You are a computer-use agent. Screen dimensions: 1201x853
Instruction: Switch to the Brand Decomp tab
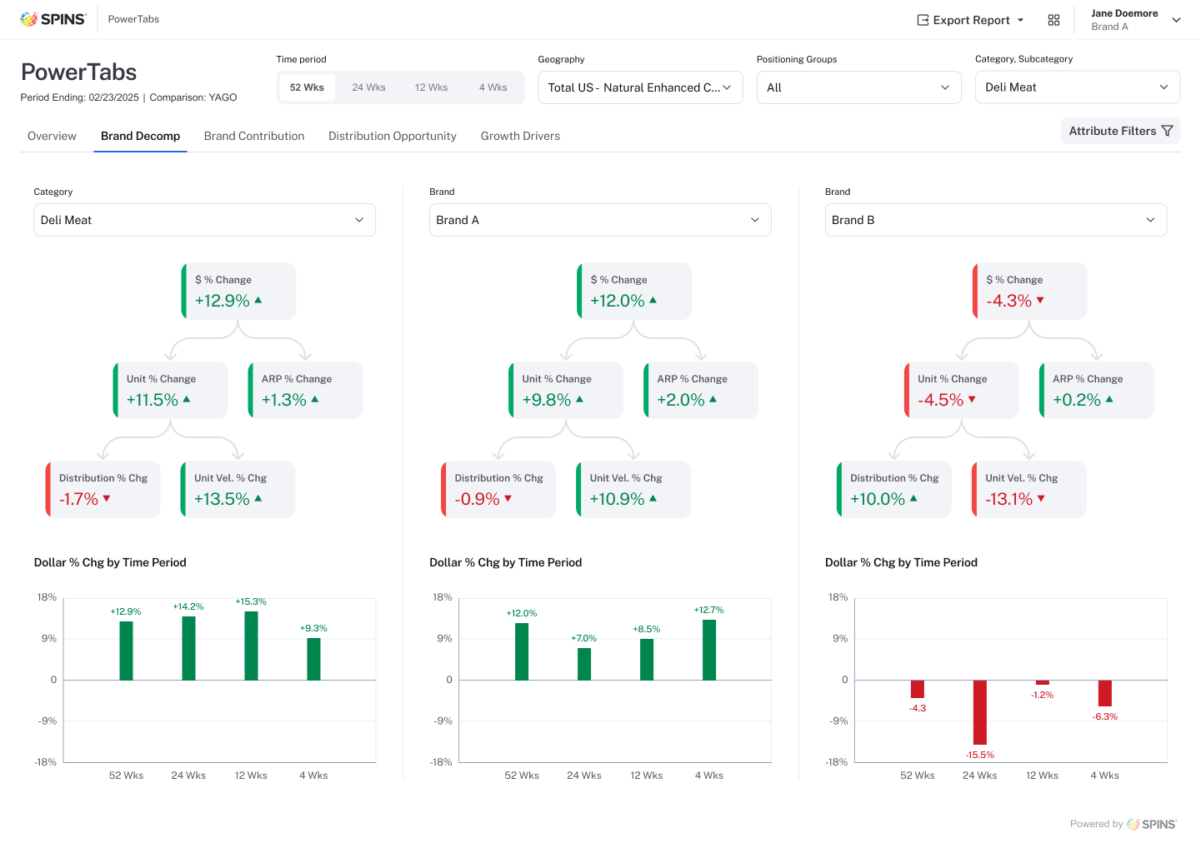(140, 136)
